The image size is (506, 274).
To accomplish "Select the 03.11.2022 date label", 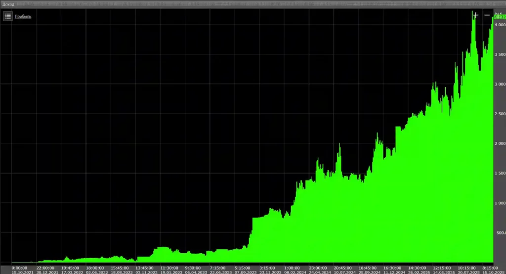I will click(146, 273).
